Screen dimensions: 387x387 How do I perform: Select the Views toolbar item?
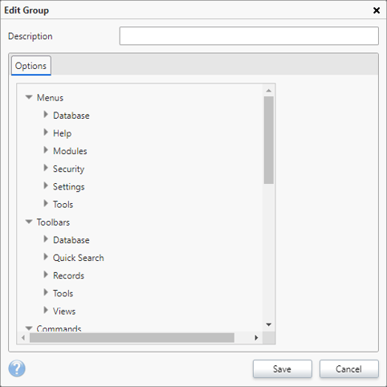(x=64, y=312)
